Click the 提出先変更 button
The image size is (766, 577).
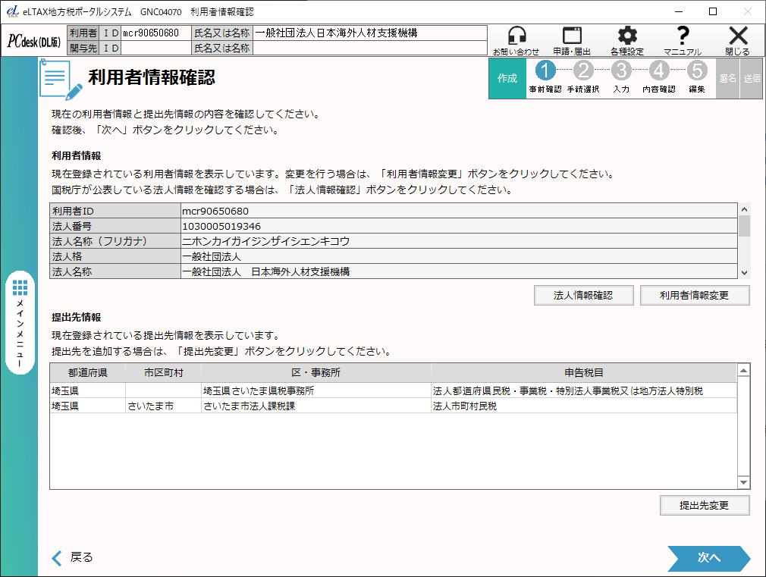click(x=705, y=506)
